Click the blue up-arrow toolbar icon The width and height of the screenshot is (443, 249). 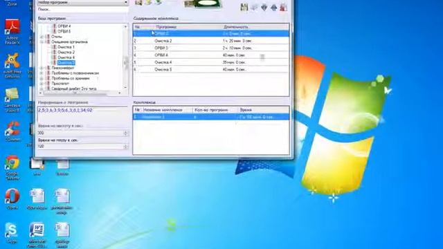tap(273, 7)
